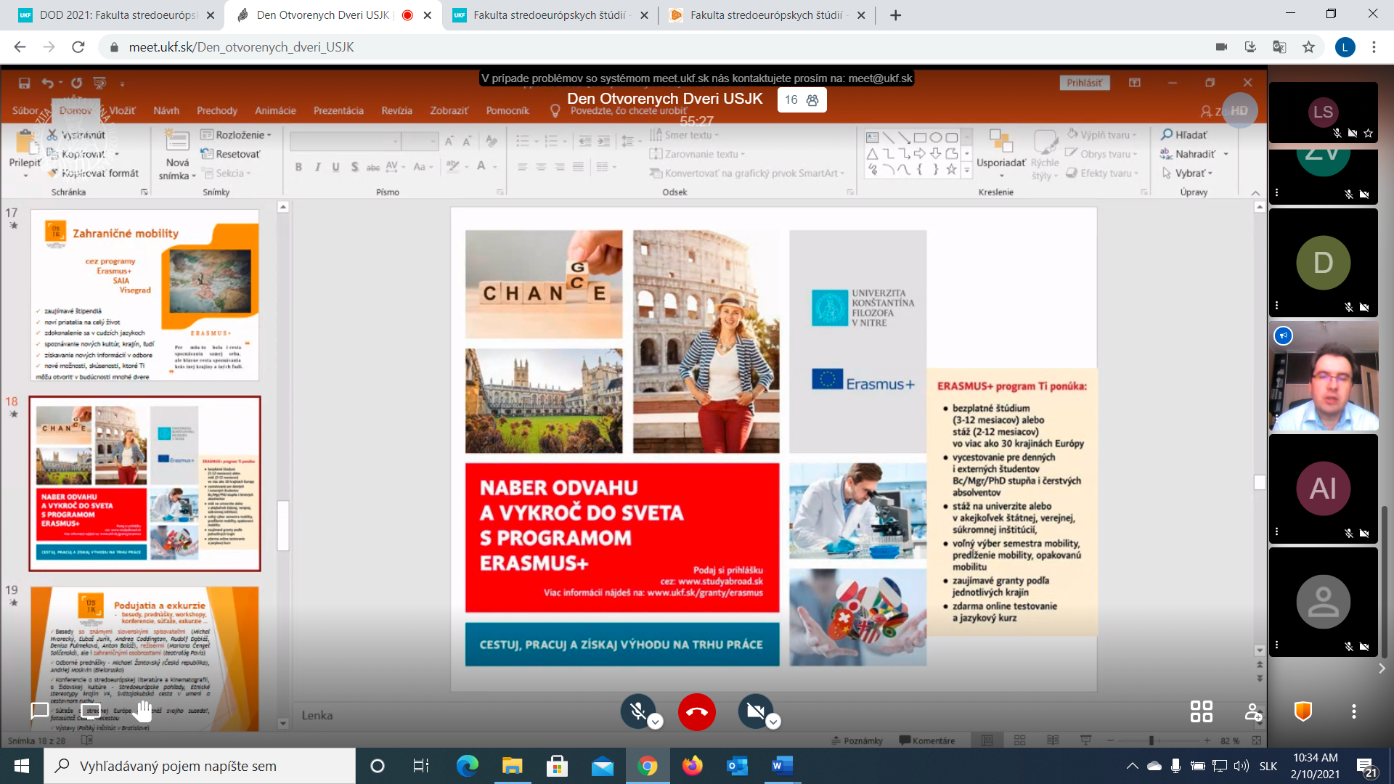This screenshot has width=1394, height=784.
Task: Open Chrome three-dot menu
Action: tap(1374, 47)
